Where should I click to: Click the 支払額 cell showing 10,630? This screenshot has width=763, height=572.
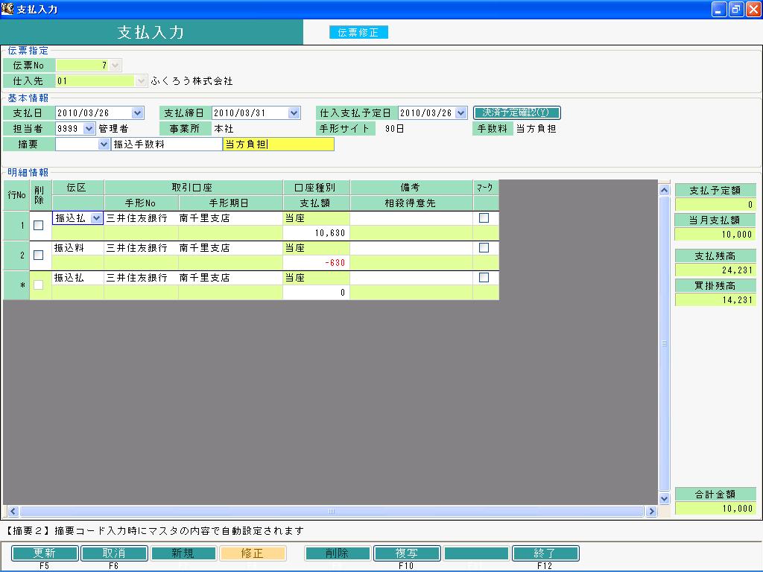pyautogui.click(x=316, y=233)
